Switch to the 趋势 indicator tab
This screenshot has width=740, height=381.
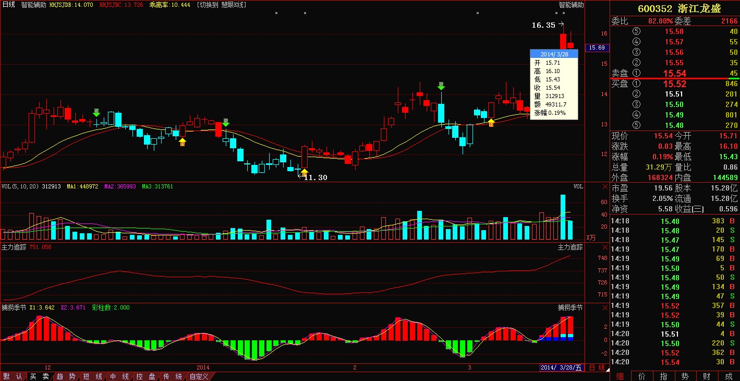coord(66,376)
